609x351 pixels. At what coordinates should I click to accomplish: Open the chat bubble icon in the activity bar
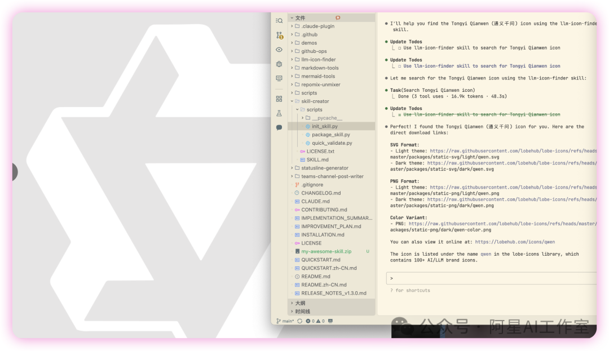point(279,127)
